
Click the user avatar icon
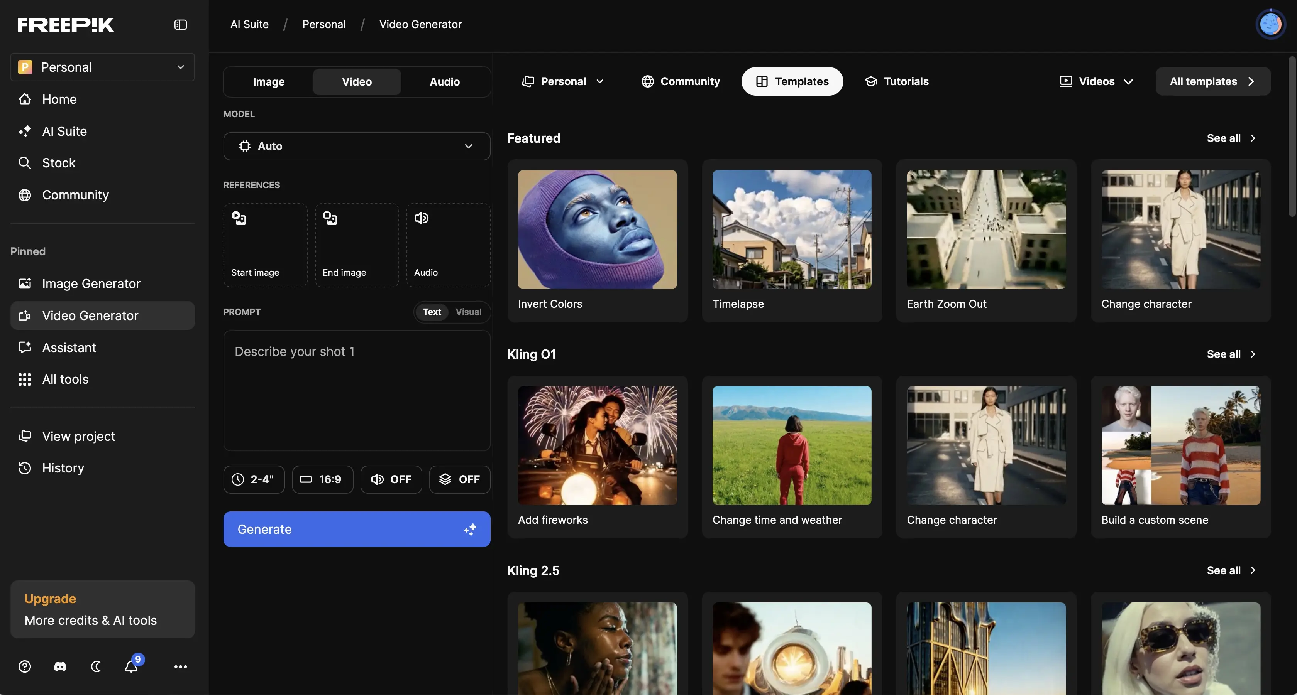pos(1270,24)
